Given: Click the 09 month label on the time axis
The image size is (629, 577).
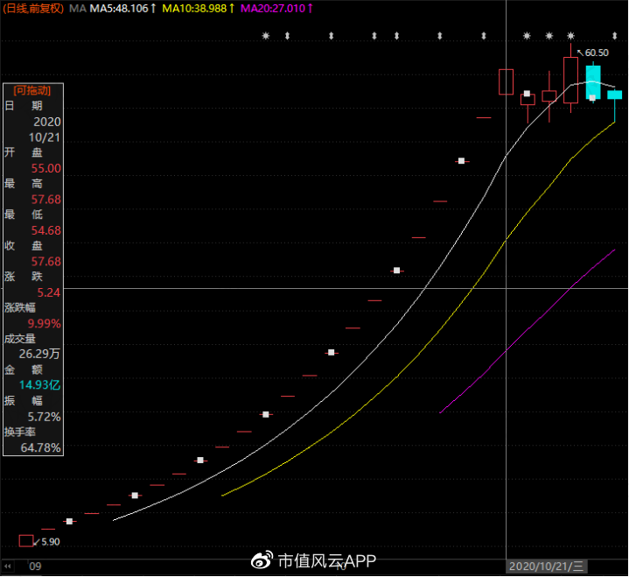Looking at the screenshot, I should pos(35,566).
